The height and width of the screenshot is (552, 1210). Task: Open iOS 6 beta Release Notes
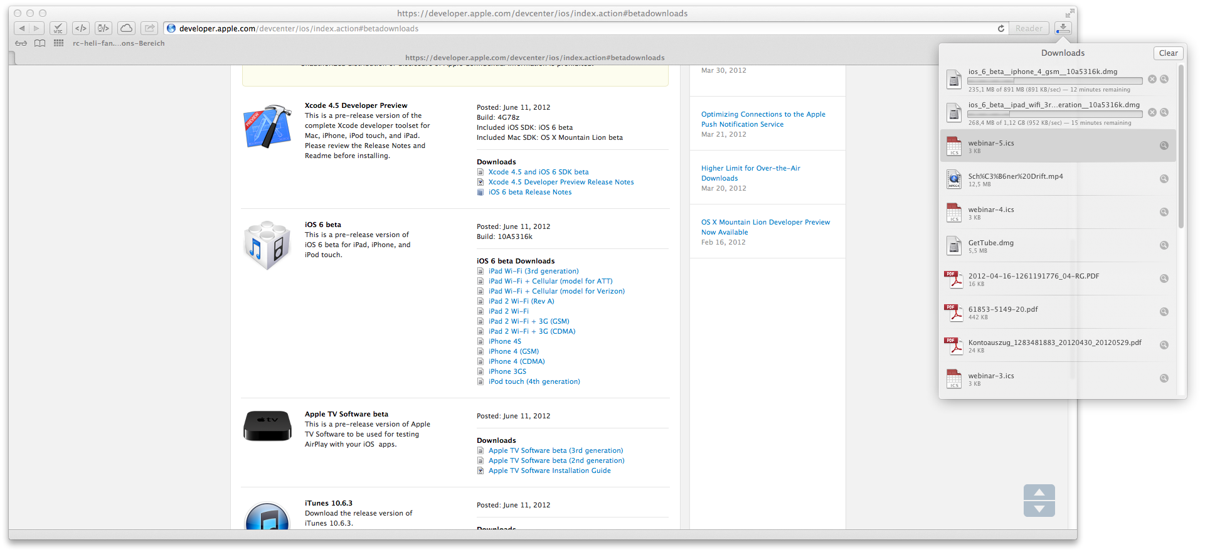tap(530, 192)
